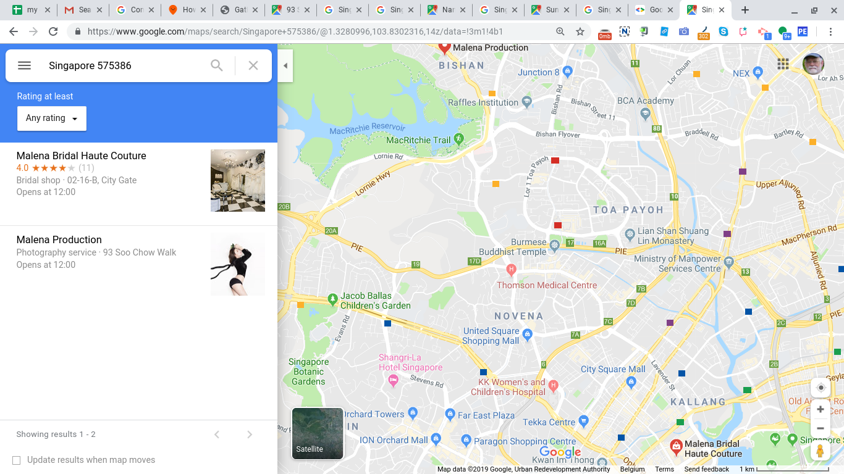Bookmark this page with the star icon
The image size is (844, 474).
pyautogui.click(x=580, y=31)
